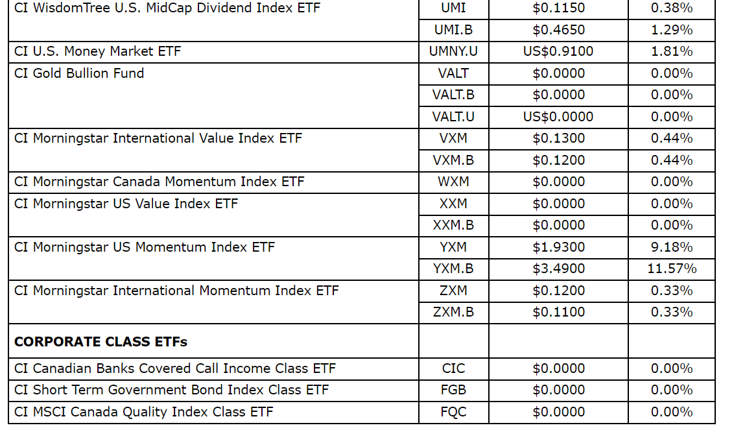
Task: Select the VXM.B ticker cell
Action: click(453, 160)
